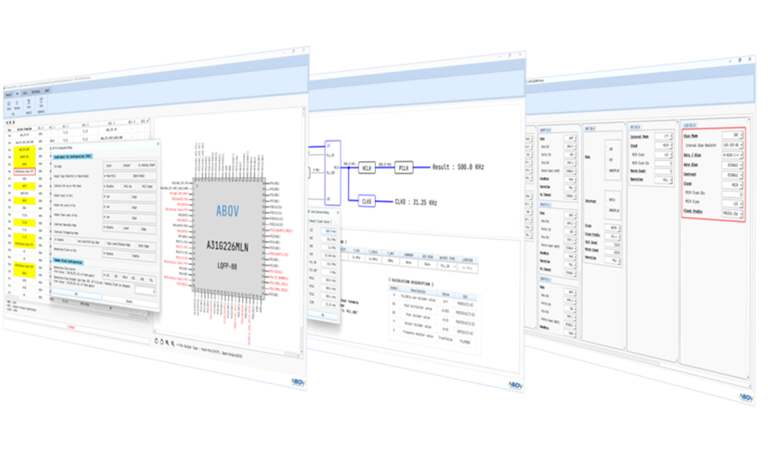This screenshot has height=474, width=768.
Task: Switch to the CLOCK tab
Action: click(25, 91)
